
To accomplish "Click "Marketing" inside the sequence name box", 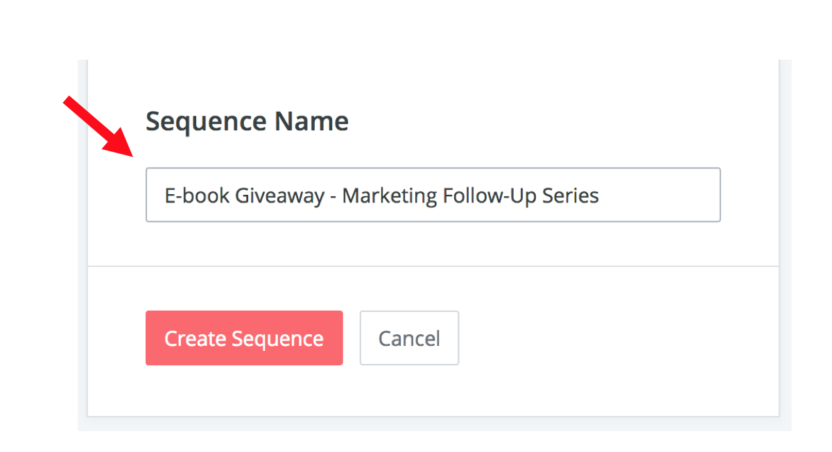I will [390, 196].
